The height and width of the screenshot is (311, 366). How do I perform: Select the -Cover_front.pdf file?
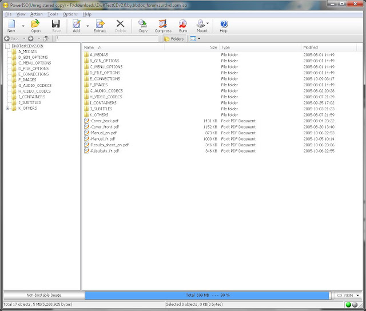tap(104, 127)
